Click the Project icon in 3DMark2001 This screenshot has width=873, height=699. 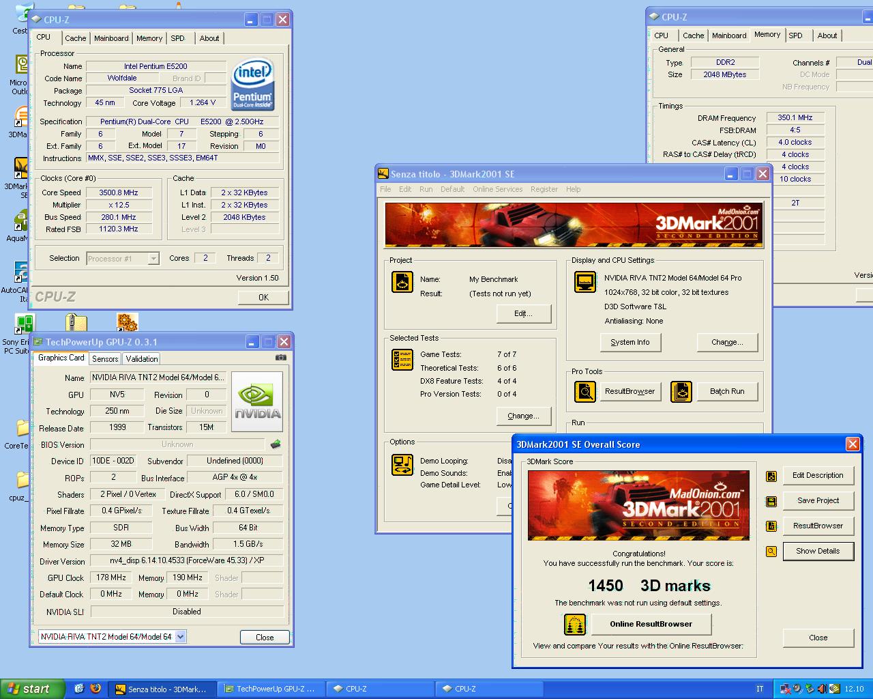(x=402, y=282)
